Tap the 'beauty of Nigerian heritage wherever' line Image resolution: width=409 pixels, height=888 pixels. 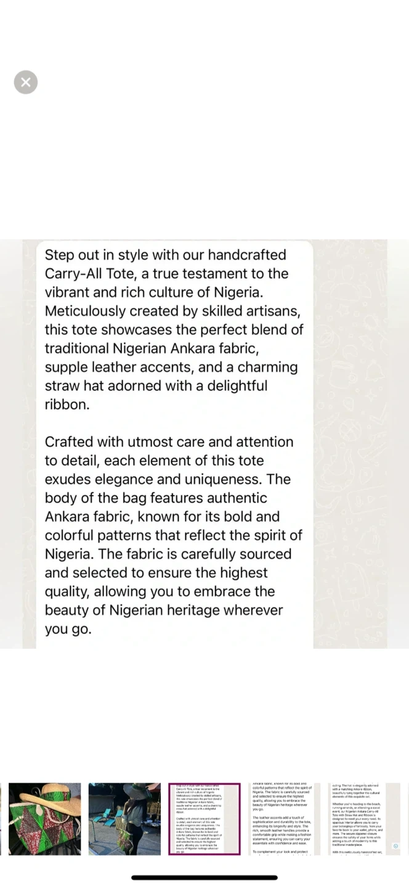point(164,610)
